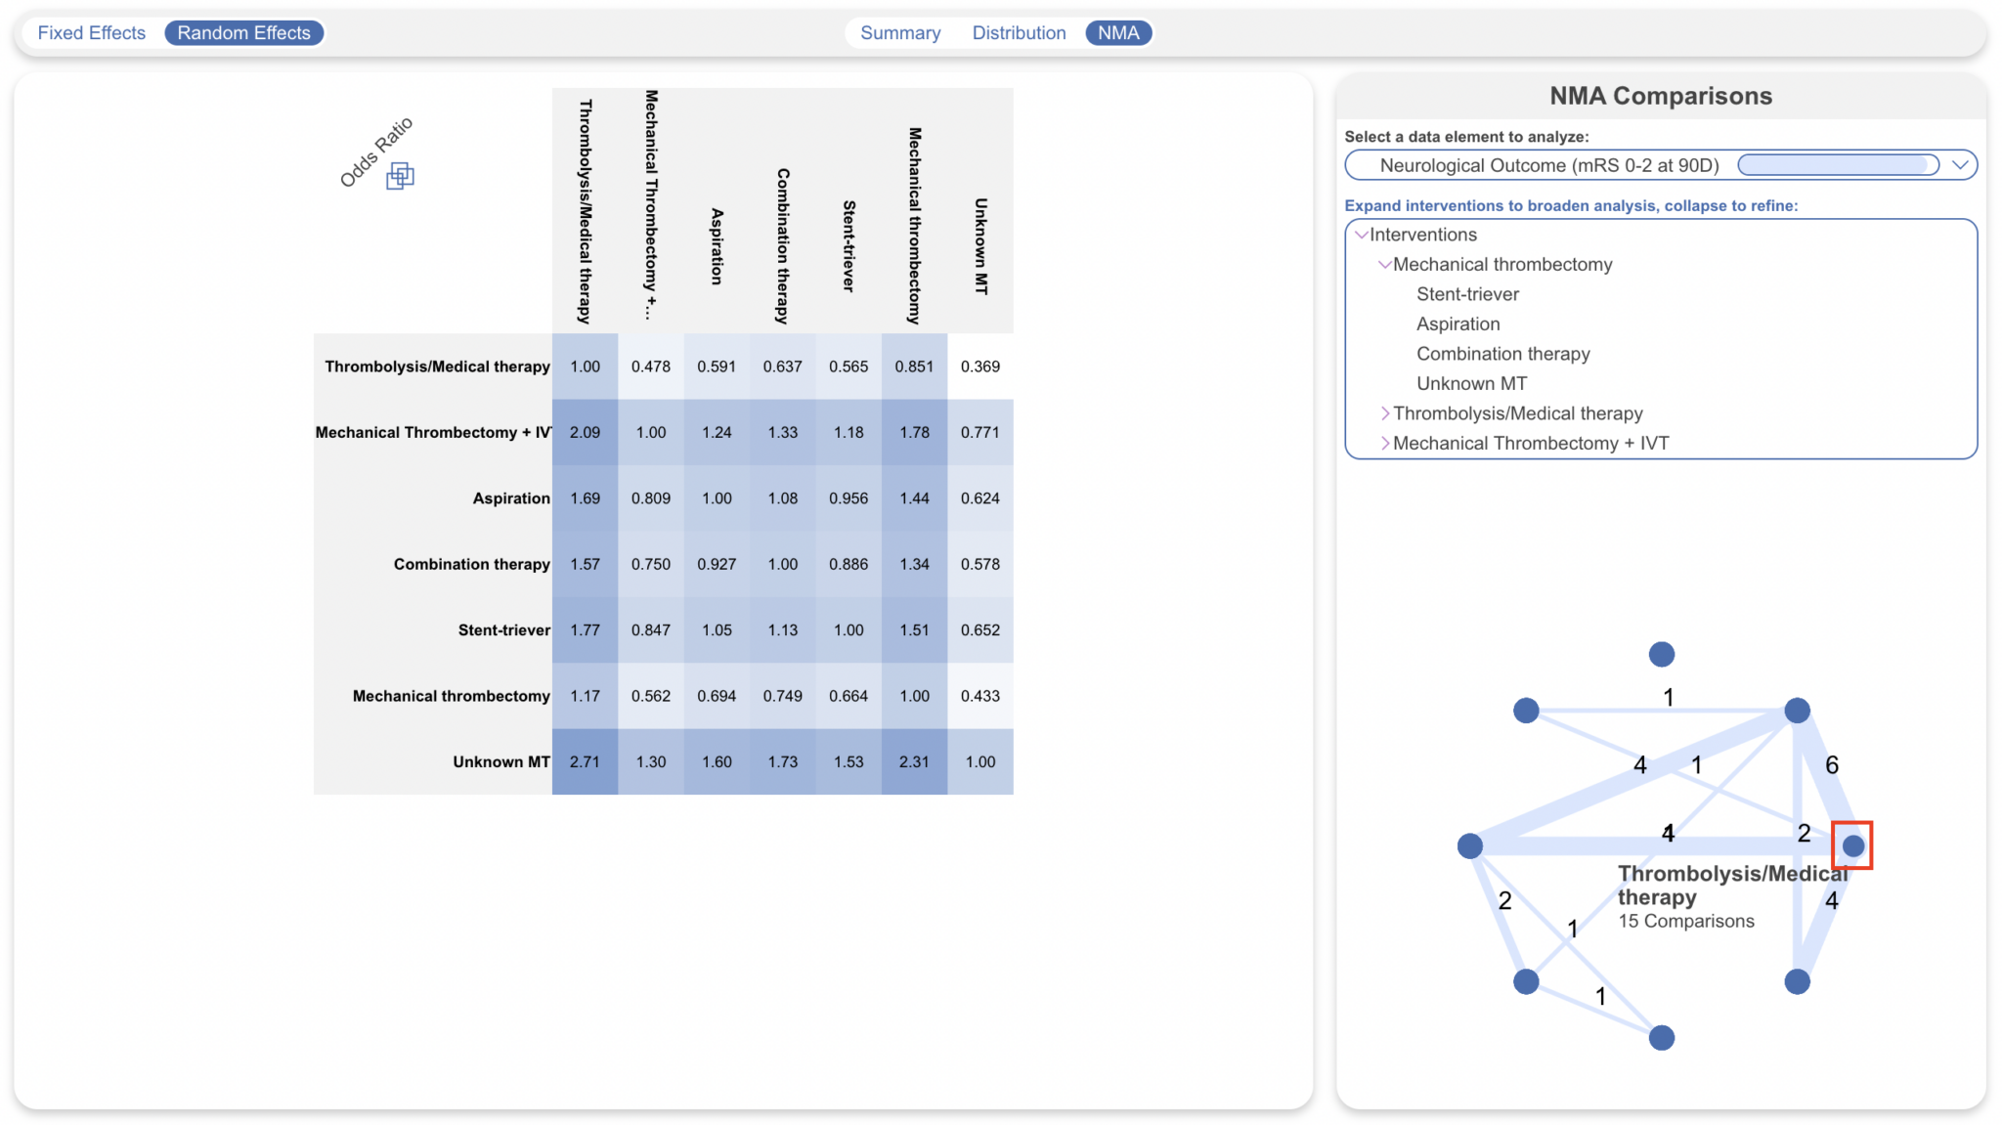Click the topmost node in the NMA network graph
Viewport: 2002px width, 1125px height.
tap(1660, 654)
